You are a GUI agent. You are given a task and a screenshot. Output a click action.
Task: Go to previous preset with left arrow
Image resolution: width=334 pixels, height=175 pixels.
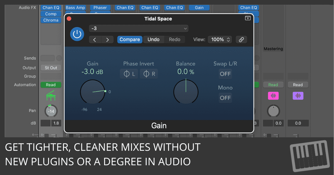[95, 40]
